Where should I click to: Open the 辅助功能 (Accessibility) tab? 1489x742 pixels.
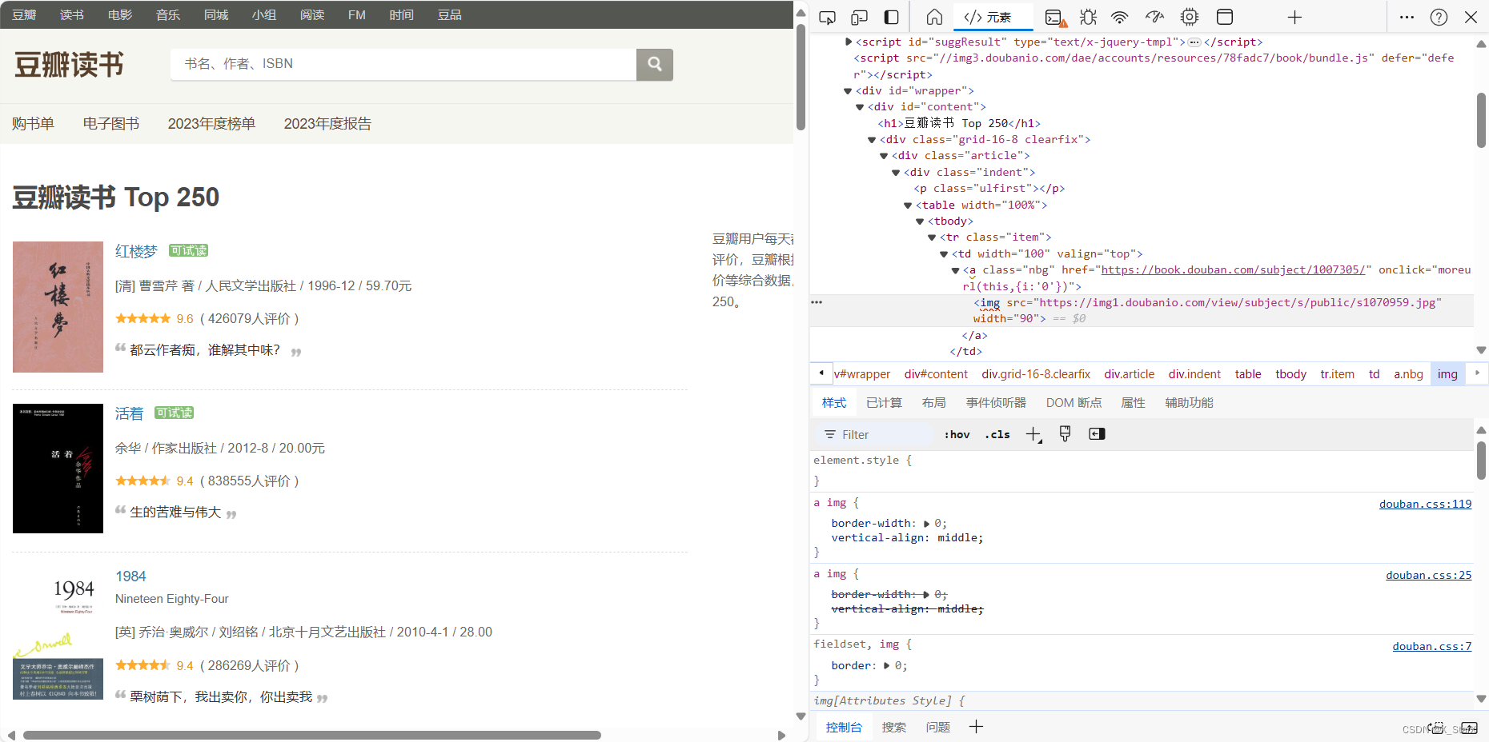pos(1189,403)
